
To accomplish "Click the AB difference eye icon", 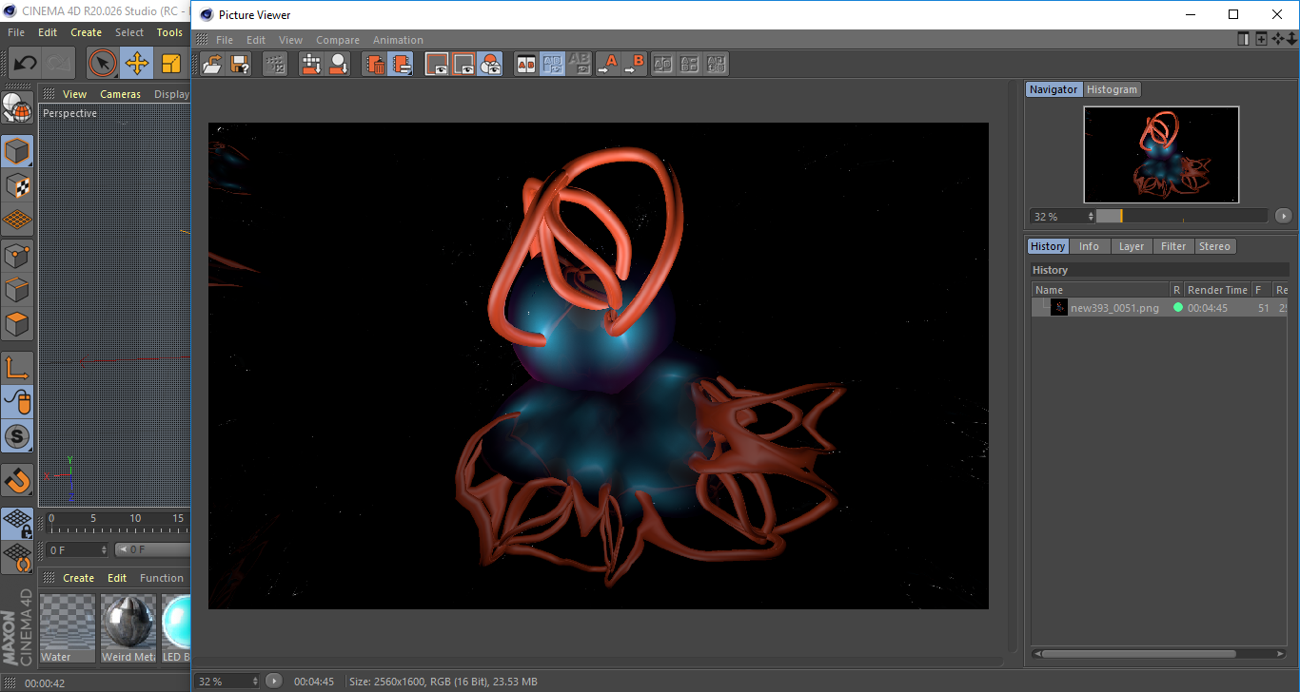I will [x=579, y=64].
